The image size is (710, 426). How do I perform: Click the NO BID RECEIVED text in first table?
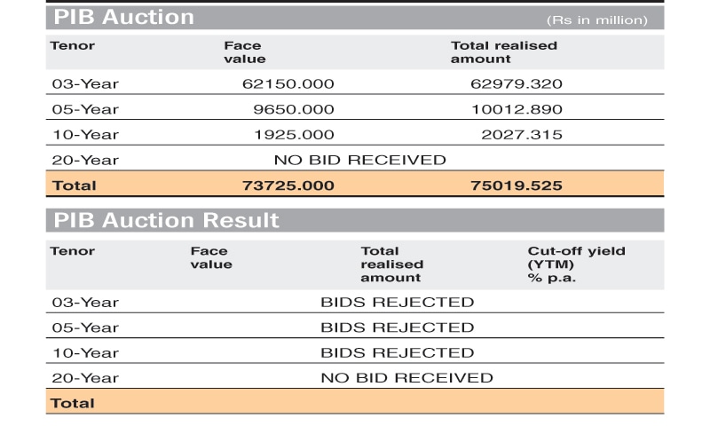point(359,161)
